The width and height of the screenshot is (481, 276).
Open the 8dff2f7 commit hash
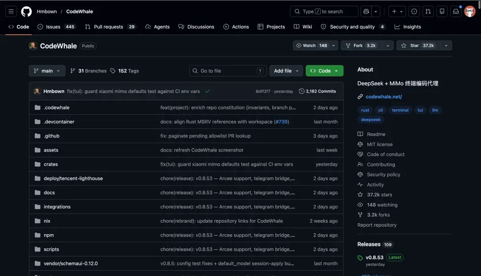tap(263, 92)
